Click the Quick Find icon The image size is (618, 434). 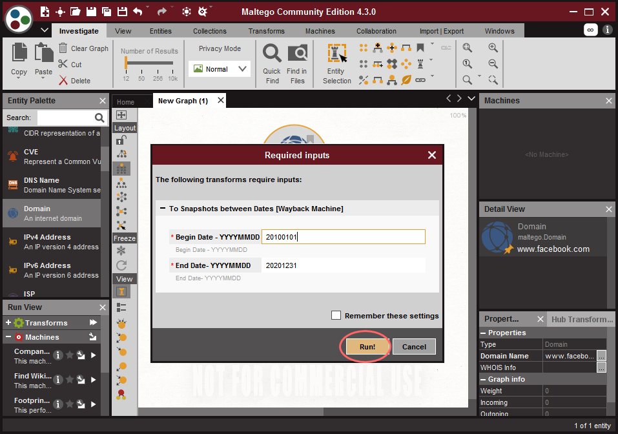272,53
